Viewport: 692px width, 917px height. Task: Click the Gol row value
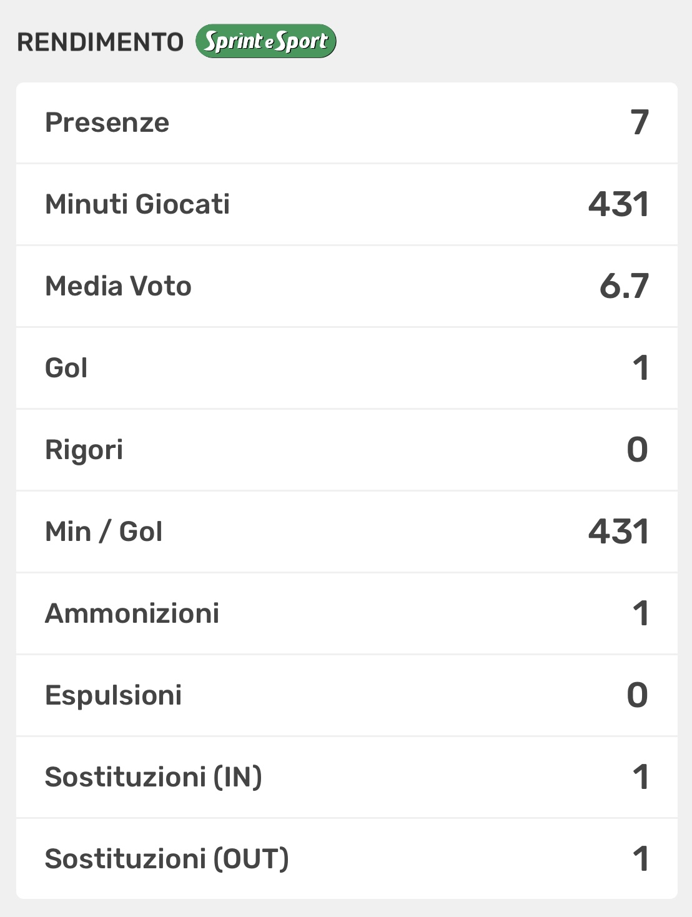(640, 368)
